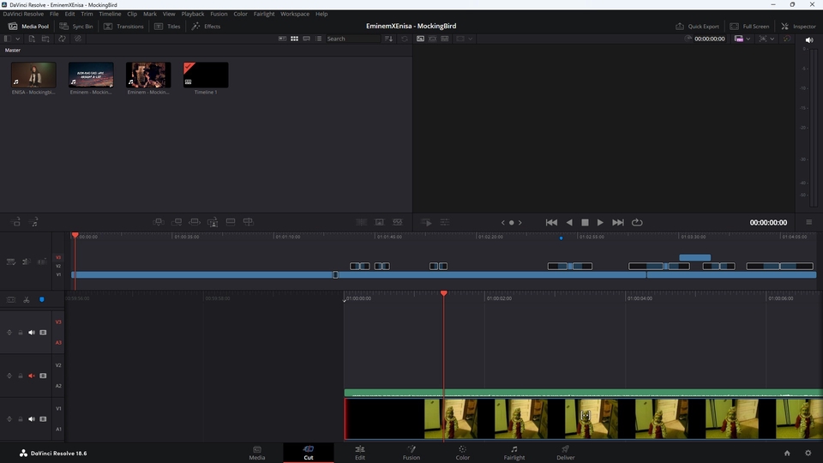This screenshot has width=823, height=463.
Task: Click the Quick Export button
Action: 697,27
